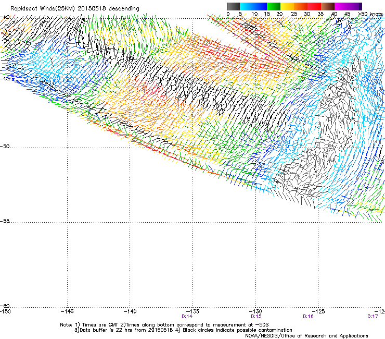Click the '-45' latitude axis label
This screenshot has height=339, width=385.
[5, 79]
